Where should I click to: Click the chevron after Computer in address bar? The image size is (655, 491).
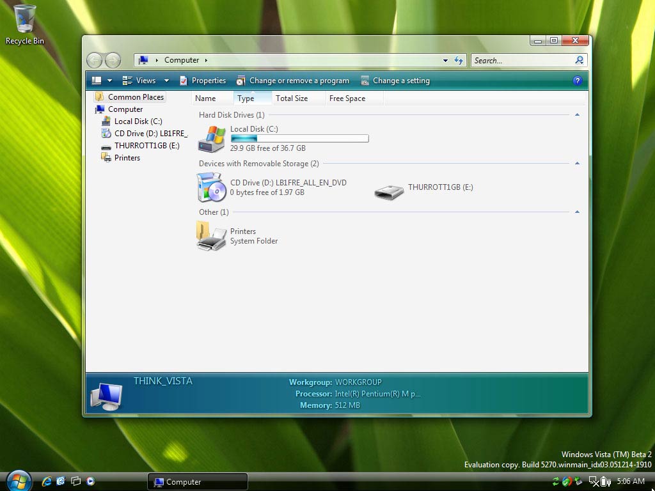pyautogui.click(x=206, y=60)
